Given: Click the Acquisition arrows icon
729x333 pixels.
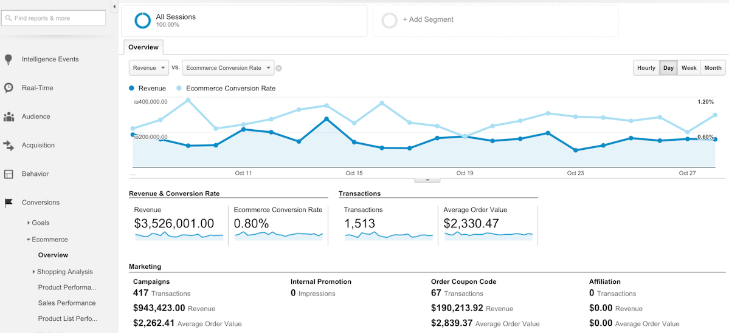Looking at the screenshot, I should click(9, 146).
